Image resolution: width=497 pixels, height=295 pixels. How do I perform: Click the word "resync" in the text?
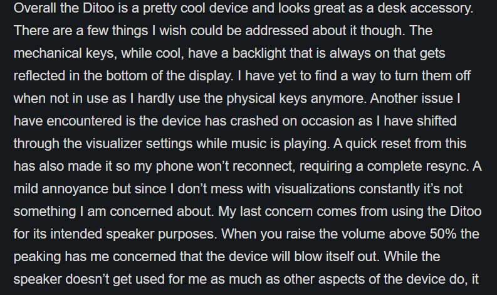tap(449, 167)
